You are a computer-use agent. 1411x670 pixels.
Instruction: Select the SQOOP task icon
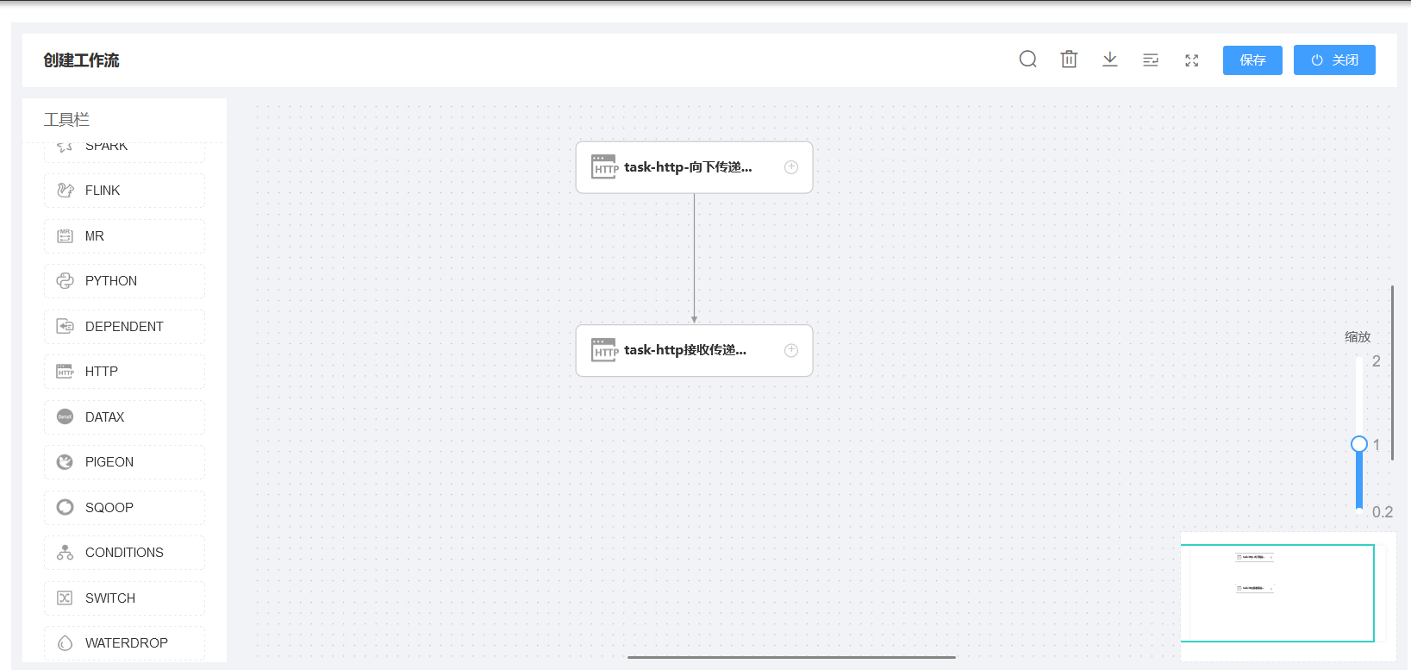66,507
